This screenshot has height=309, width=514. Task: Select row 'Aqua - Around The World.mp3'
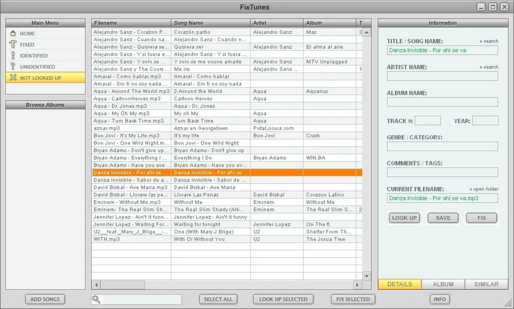click(x=227, y=91)
